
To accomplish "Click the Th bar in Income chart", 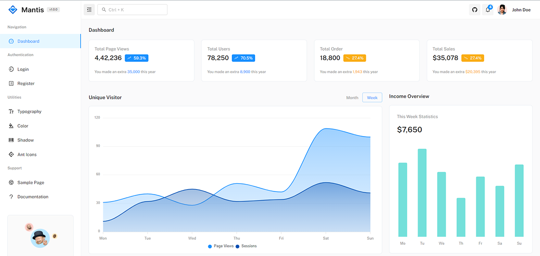I will [461, 217].
